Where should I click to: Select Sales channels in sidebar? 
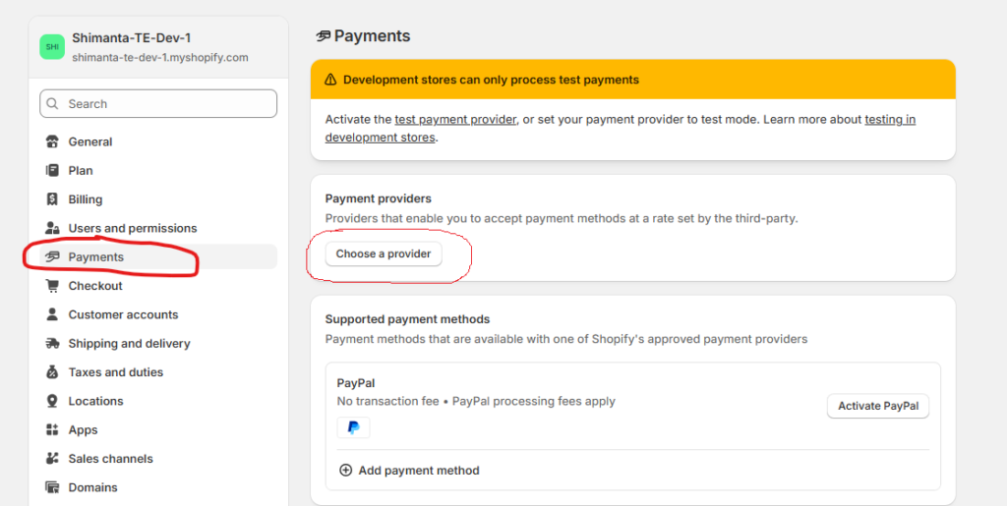(x=110, y=459)
